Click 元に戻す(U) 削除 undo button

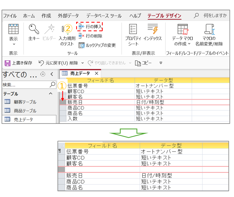(x=58, y=63)
